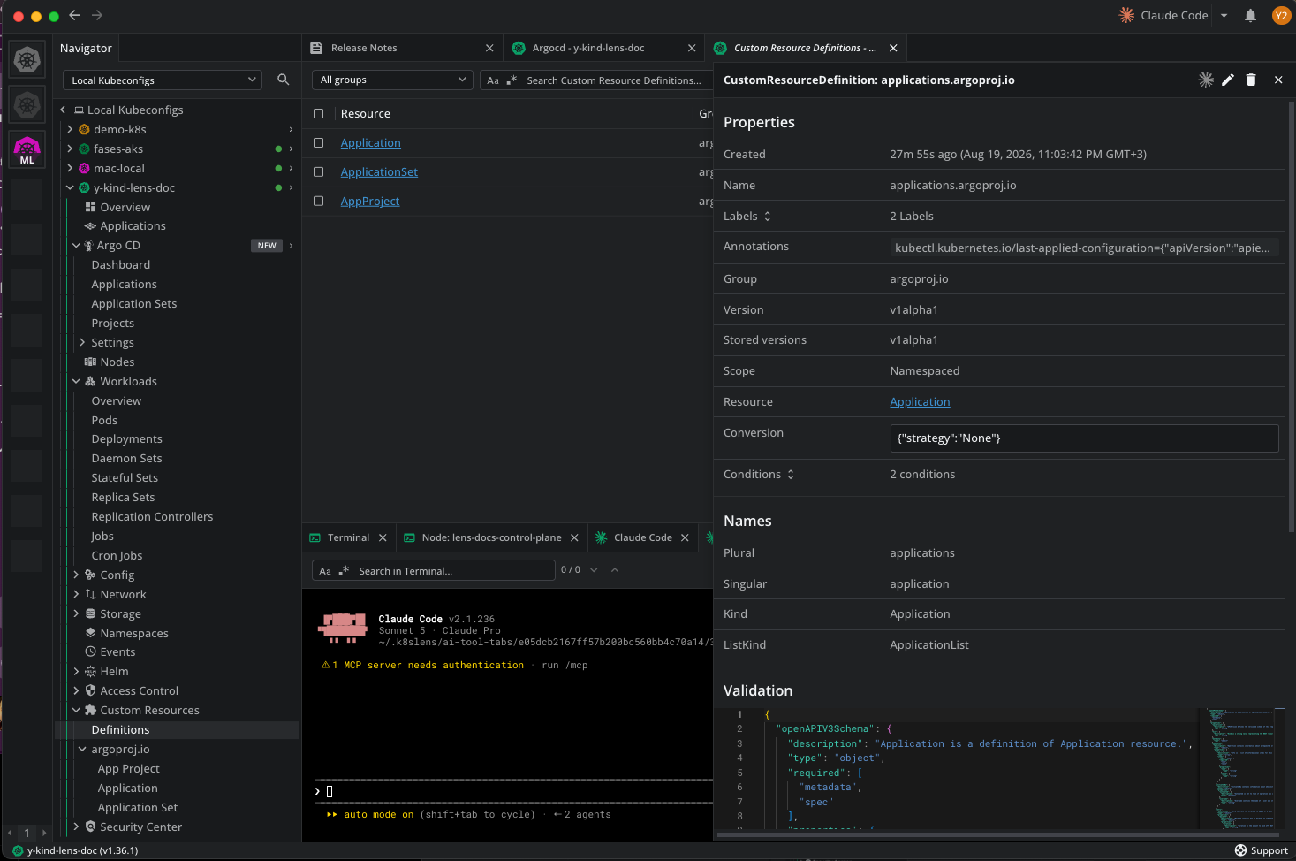Open Pods in Workloads
Screen dimensions: 1296x861
104,420
